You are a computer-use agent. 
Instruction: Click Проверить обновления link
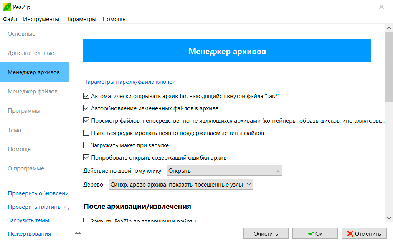tap(38, 193)
